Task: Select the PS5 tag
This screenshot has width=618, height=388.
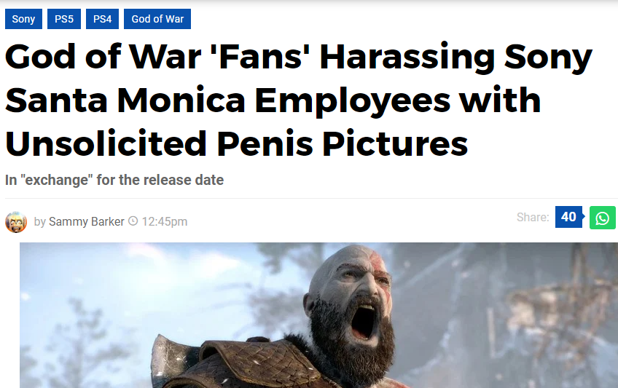Action: click(64, 19)
